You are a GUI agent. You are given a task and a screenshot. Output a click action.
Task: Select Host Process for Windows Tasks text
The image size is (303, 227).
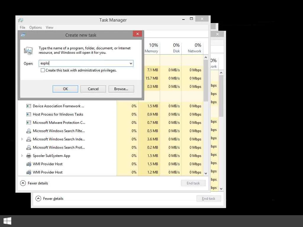pyautogui.click(x=58, y=114)
